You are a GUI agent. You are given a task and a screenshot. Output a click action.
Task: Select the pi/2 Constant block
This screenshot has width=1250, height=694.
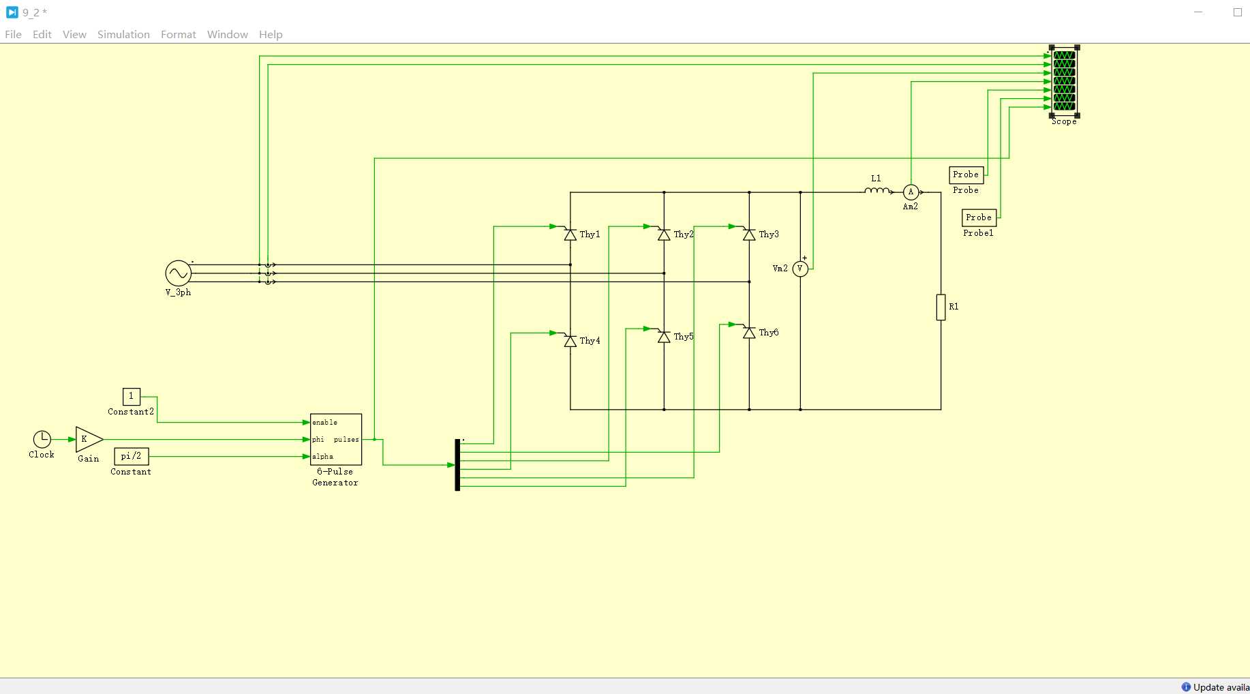pyautogui.click(x=131, y=456)
